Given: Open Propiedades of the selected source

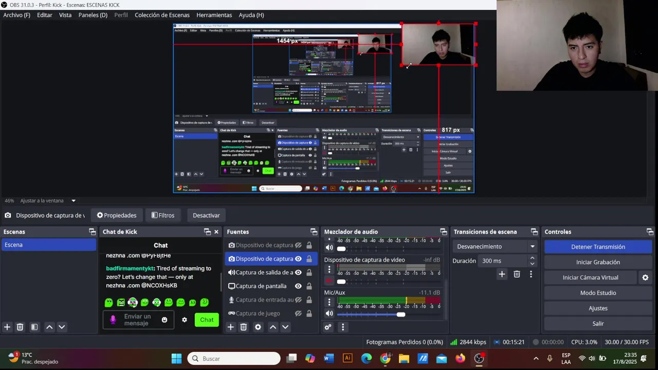Looking at the screenshot, I should (x=117, y=215).
